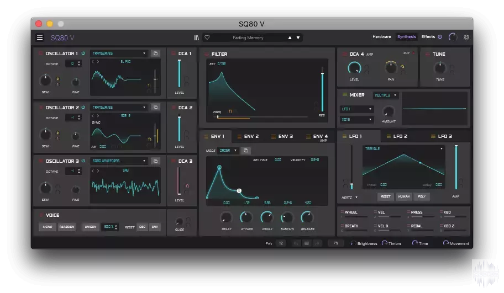Switch to the ENV 2 tab
The height and width of the screenshot is (293, 504).
[x=248, y=136]
